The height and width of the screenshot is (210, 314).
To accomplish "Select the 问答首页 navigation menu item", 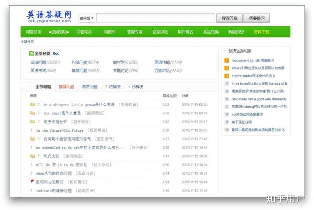I will [34, 32].
